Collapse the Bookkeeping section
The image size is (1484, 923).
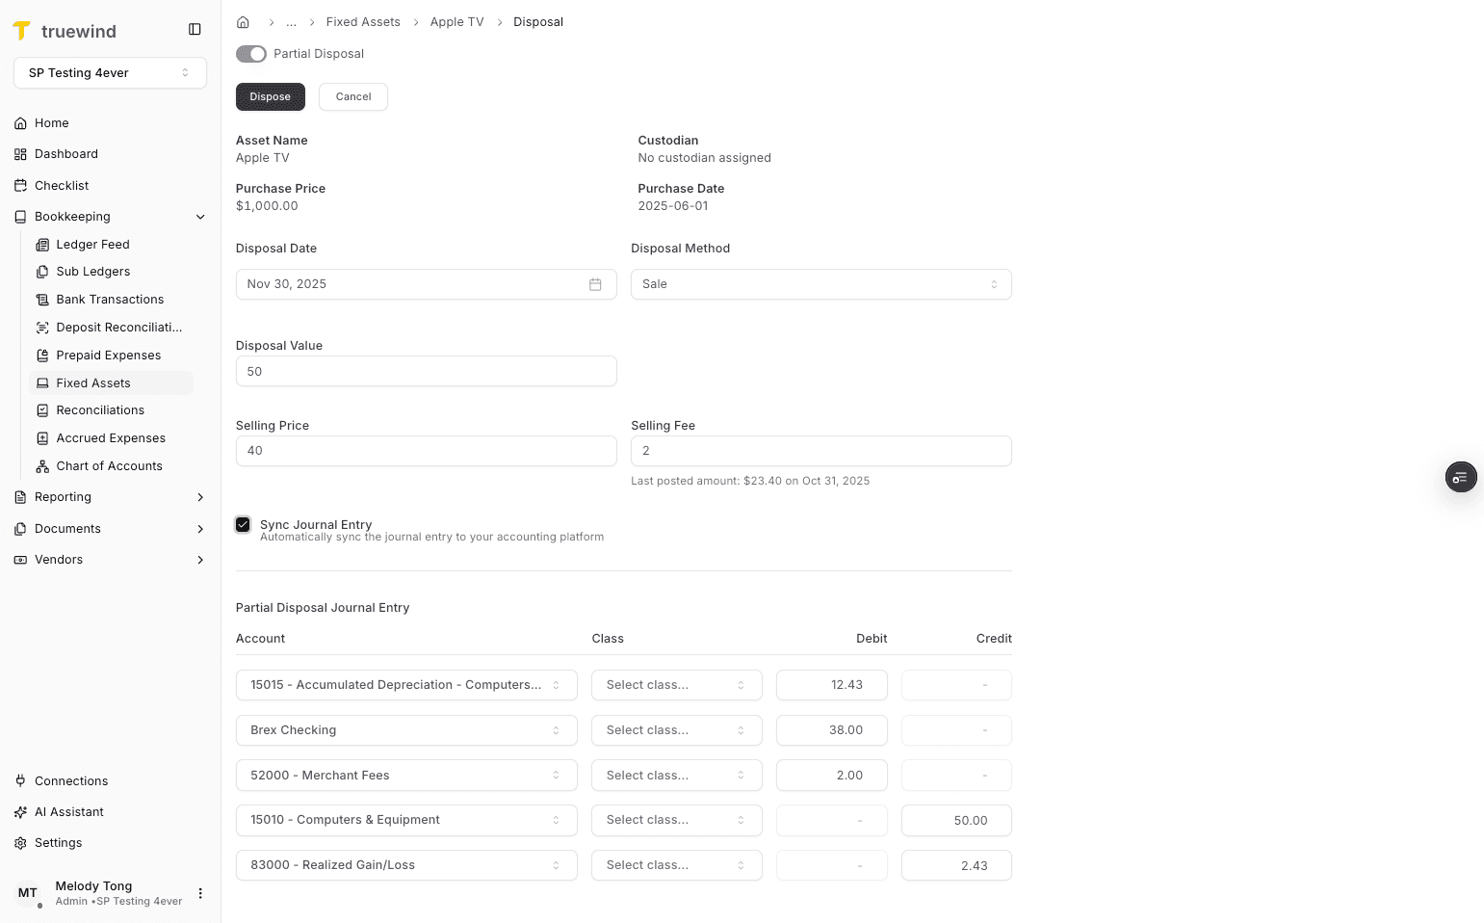coord(200,216)
